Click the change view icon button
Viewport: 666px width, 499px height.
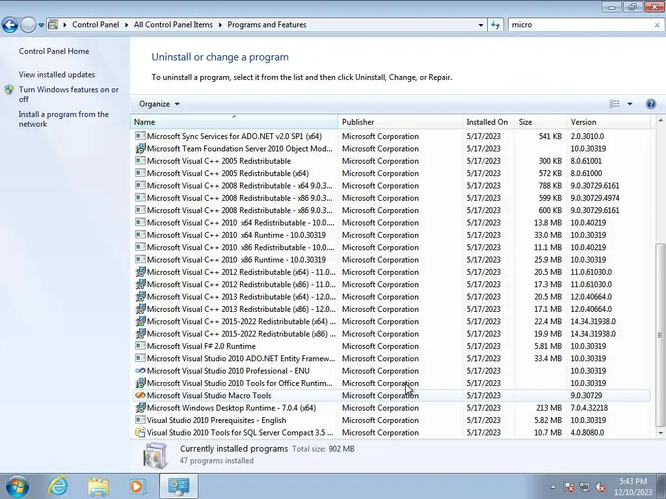click(x=614, y=104)
